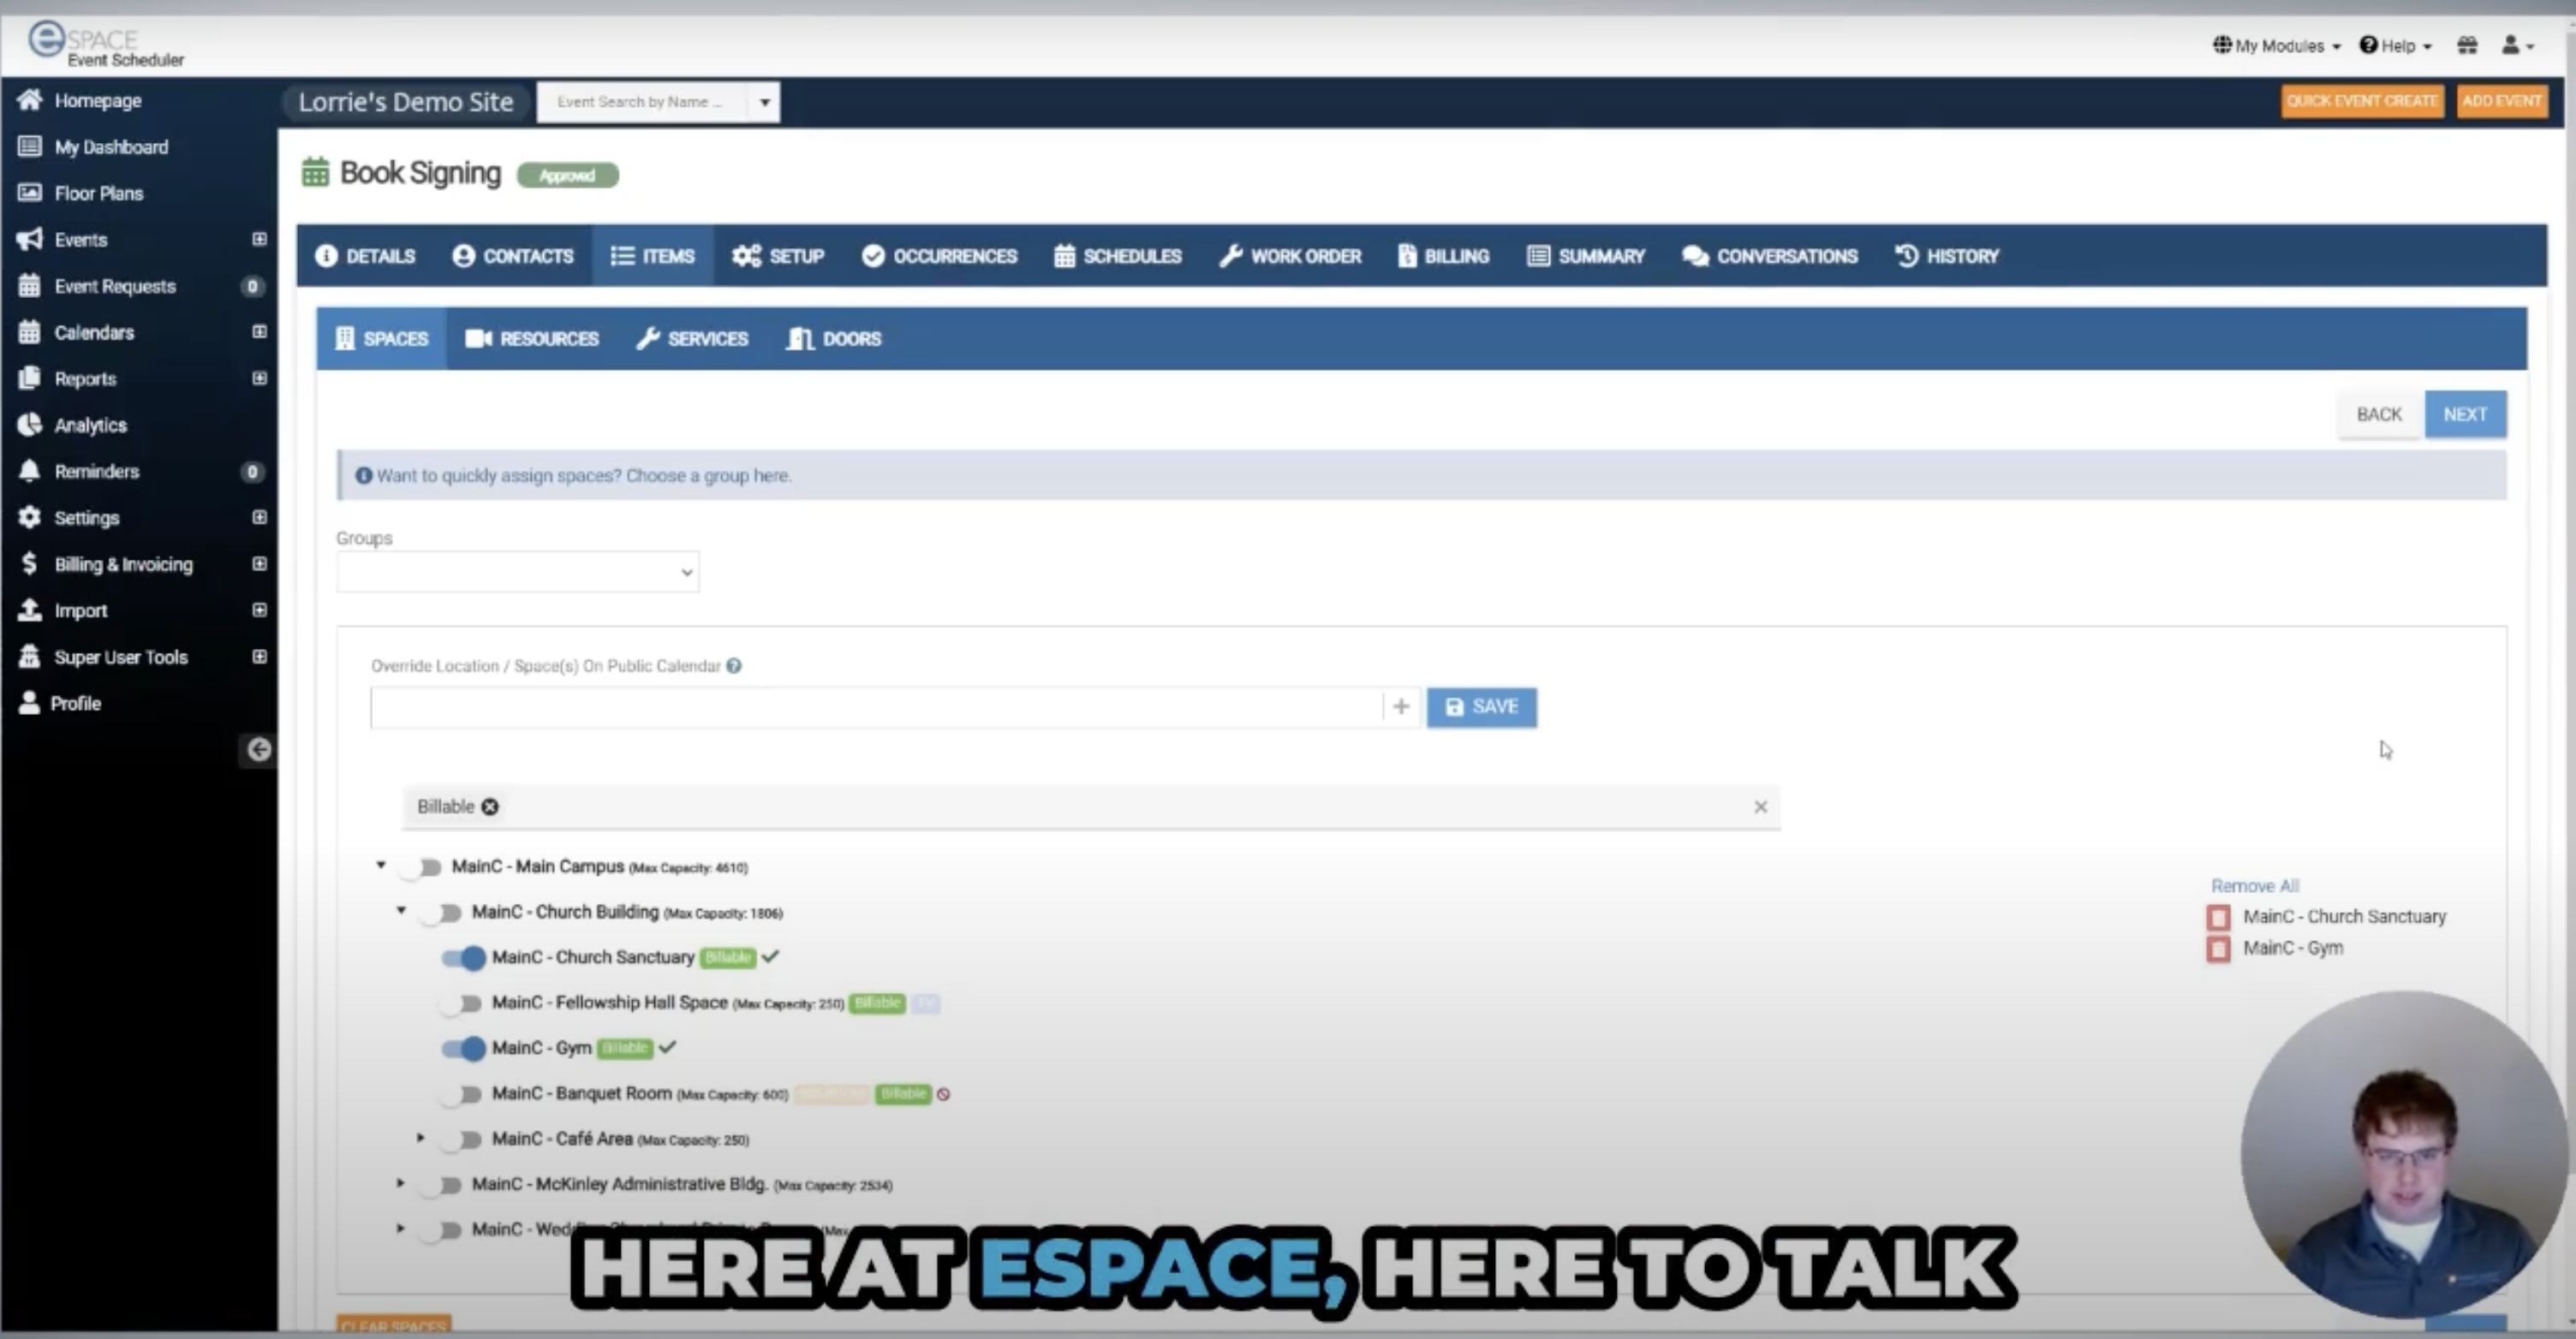Switch to the Details tab
Viewport: 2576px width, 1339px height.
tap(365, 256)
